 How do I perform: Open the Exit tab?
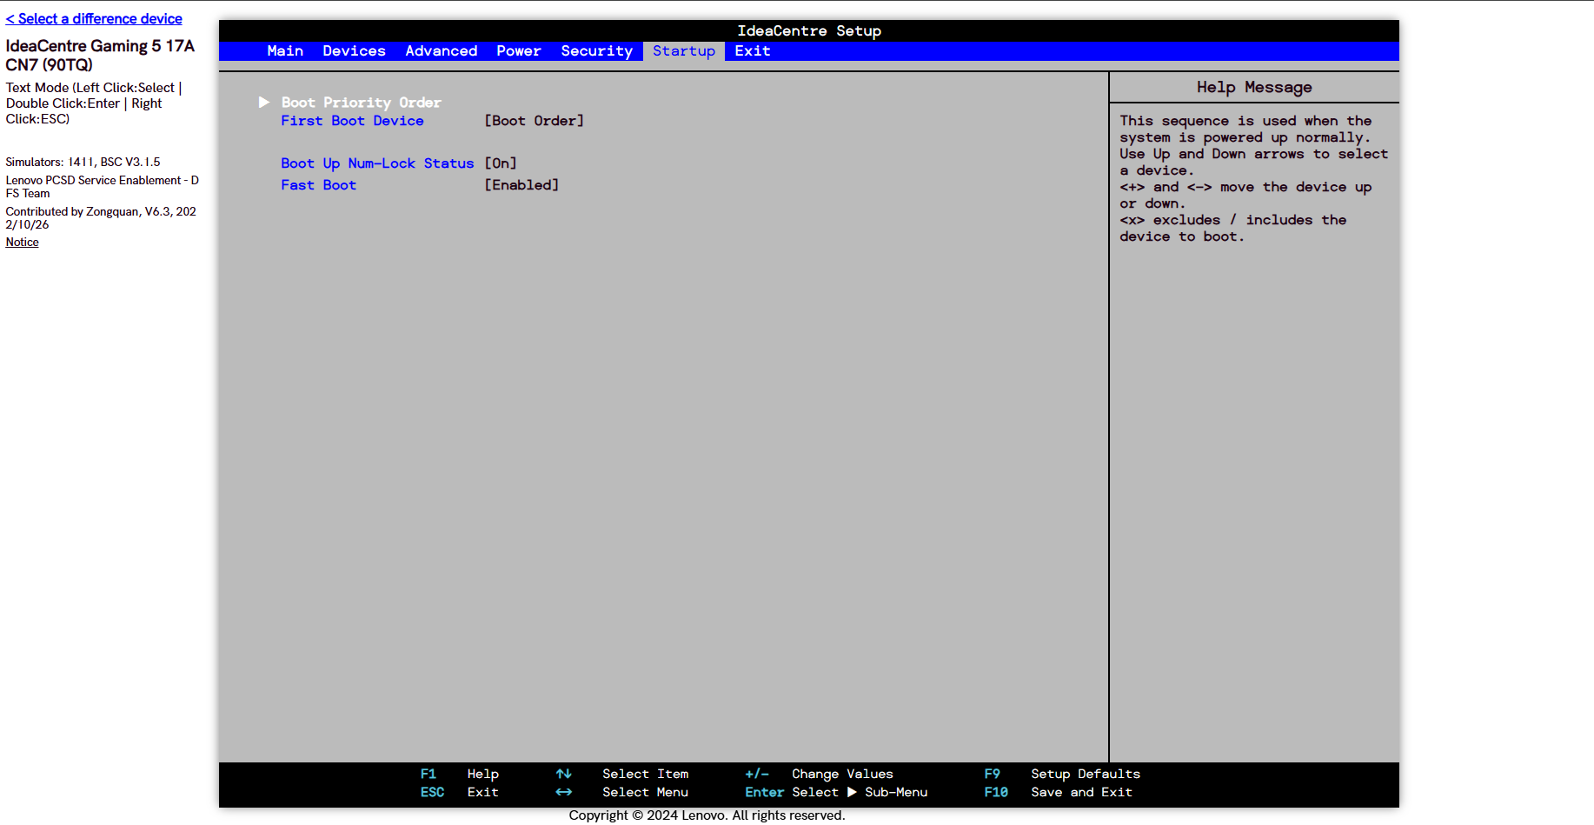point(753,51)
